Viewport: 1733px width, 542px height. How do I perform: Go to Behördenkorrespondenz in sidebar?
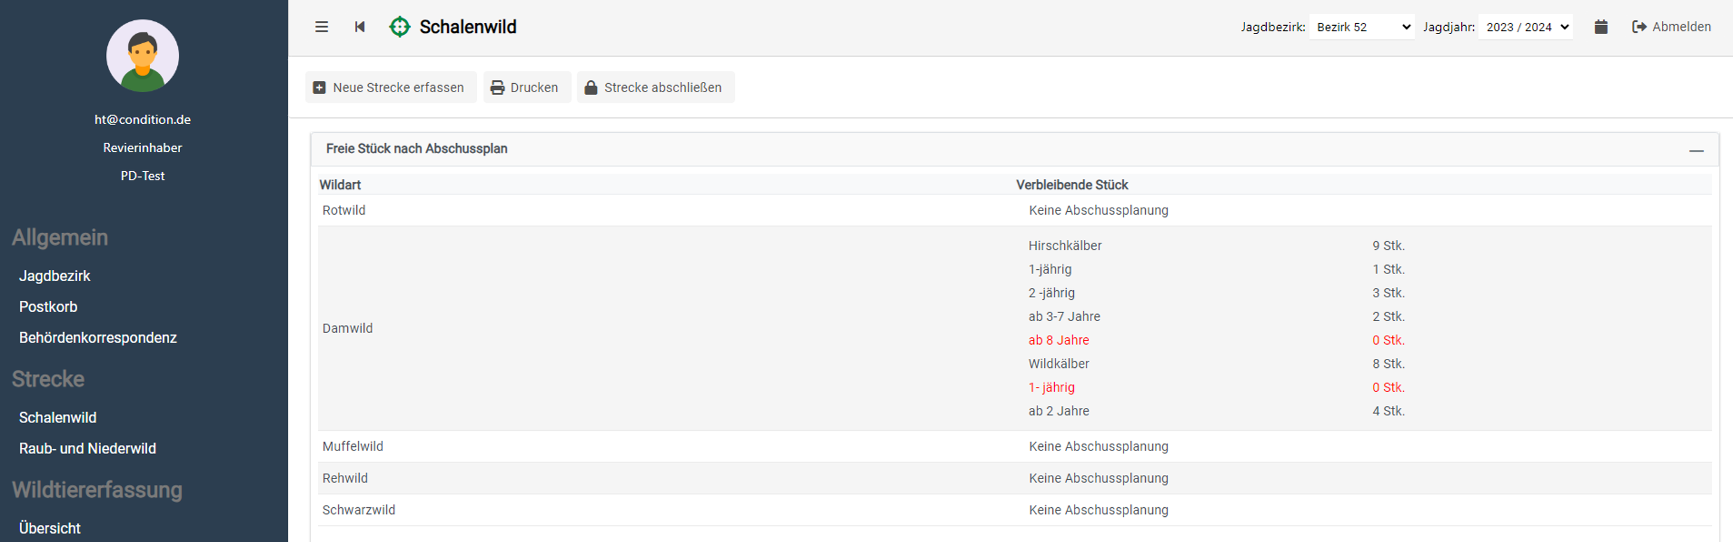pos(98,337)
